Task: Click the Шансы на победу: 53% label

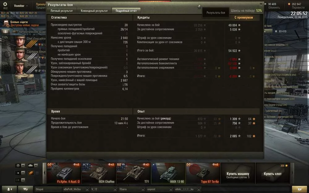Action: pyautogui.click(x=246, y=10)
